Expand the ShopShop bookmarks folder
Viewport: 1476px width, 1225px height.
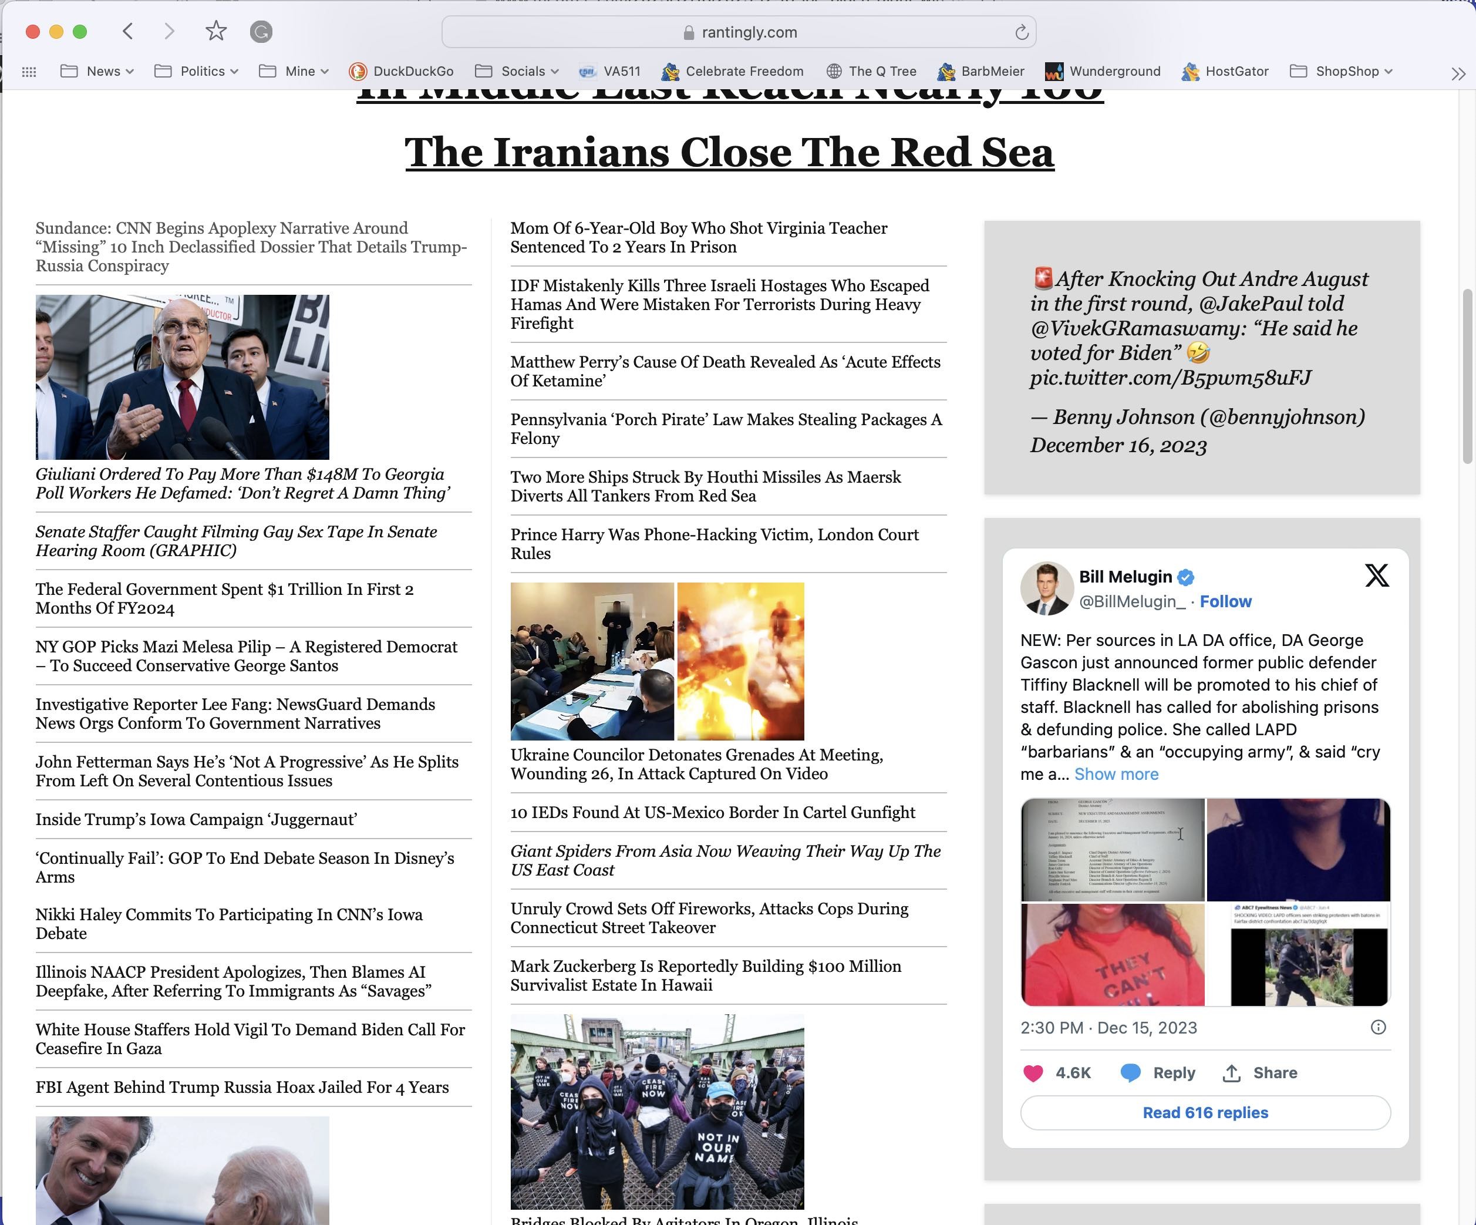point(1341,71)
